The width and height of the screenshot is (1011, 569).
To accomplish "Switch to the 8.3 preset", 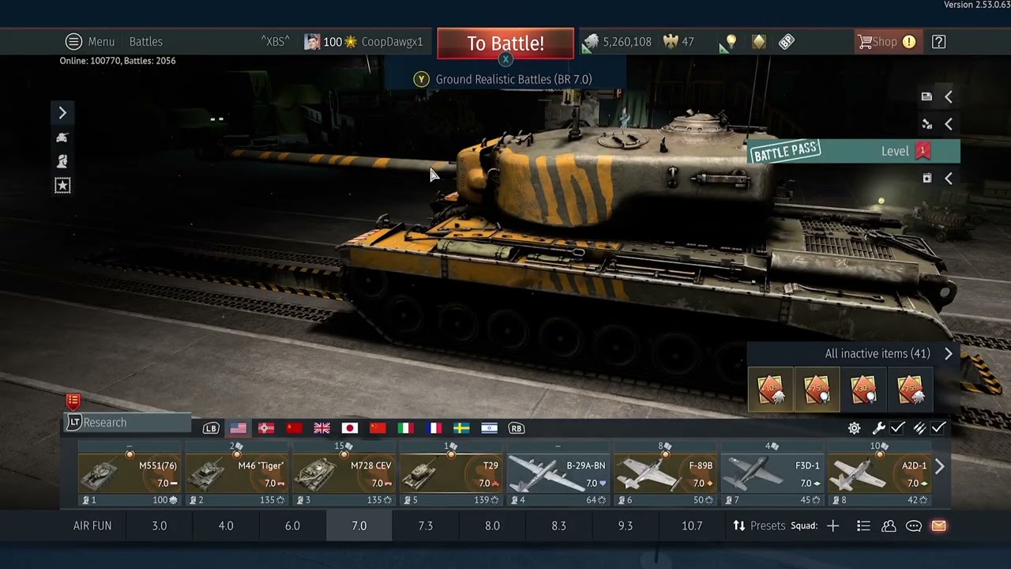I will (x=558, y=526).
